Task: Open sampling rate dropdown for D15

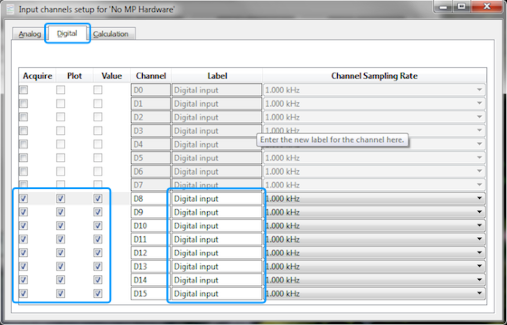Action: pos(479,294)
